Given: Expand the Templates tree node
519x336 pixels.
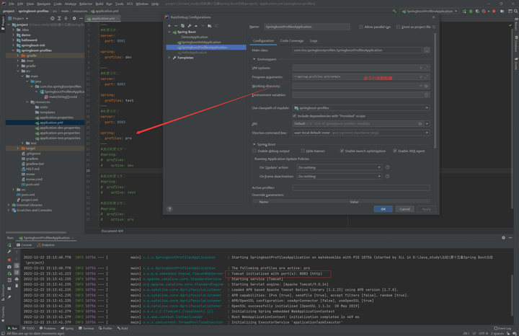Looking at the screenshot, I should [x=170, y=58].
